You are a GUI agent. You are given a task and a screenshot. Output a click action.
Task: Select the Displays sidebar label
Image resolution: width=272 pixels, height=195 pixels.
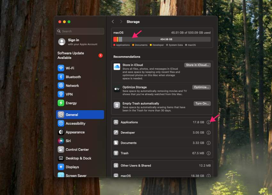pyautogui.click(x=72, y=167)
